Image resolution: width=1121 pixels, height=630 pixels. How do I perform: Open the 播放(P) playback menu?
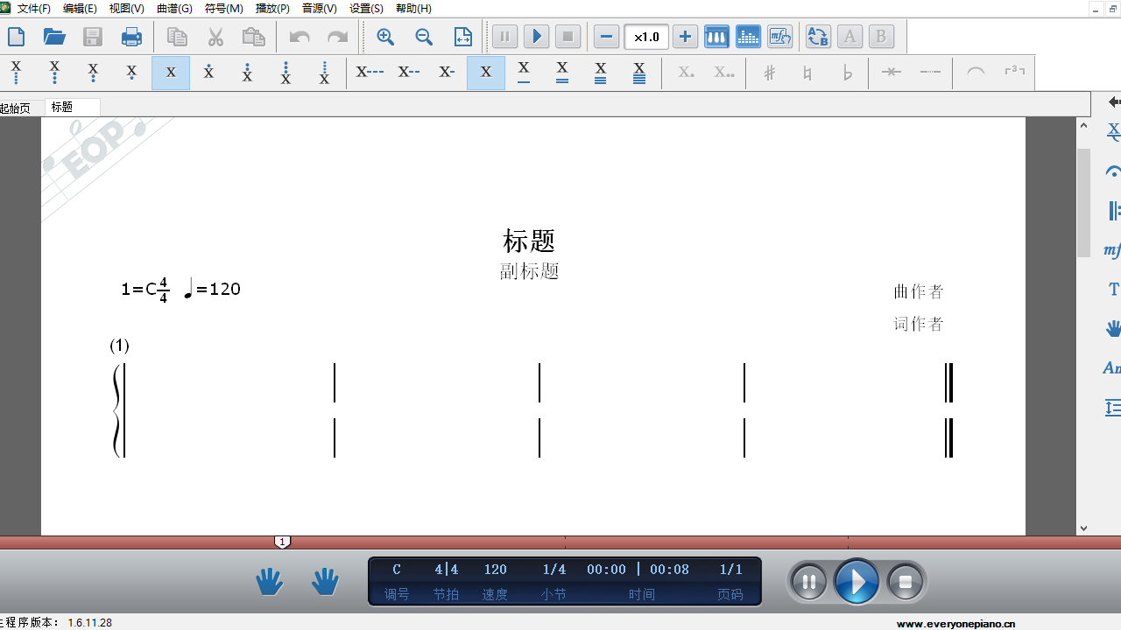[272, 8]
